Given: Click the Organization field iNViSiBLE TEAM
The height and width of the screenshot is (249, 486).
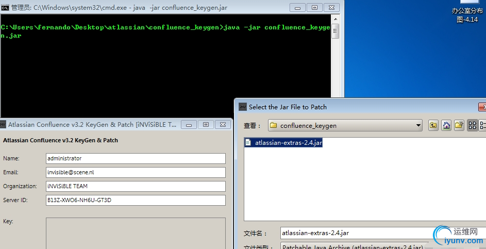Looking at the screenshot, I should tap(136, 186).
